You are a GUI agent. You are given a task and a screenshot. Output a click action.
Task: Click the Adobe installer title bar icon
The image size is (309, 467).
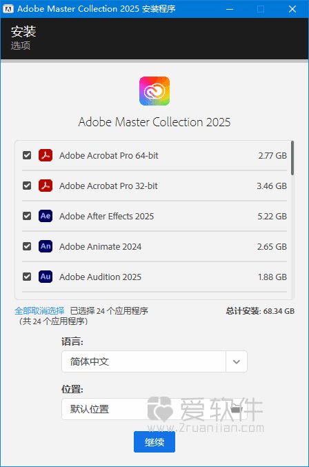[x=8, y=9]
